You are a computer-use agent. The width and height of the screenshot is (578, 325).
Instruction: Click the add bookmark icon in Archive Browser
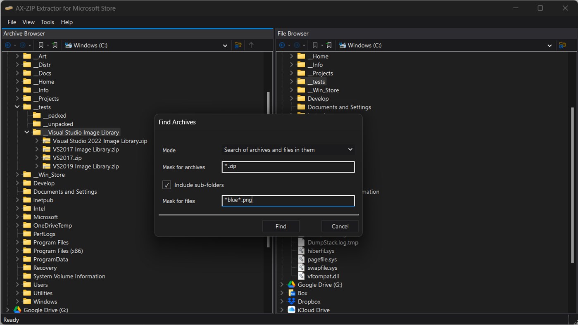(x=55, y=45)
